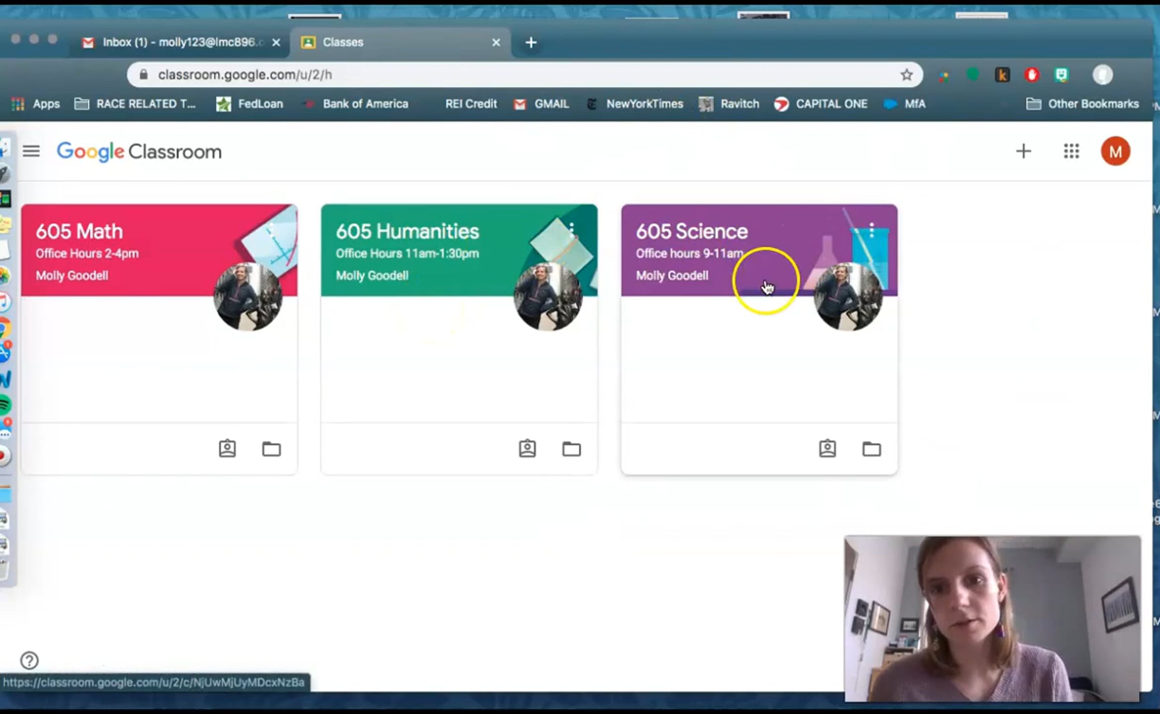Click teacher photo on 605 Math card
Image resolution: width=1160 pixels, height=714 pixels.
coord(248,297)
